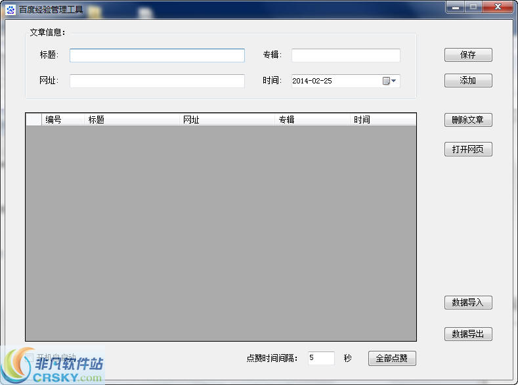Sort by the 标题 column header

coord(132,120)
